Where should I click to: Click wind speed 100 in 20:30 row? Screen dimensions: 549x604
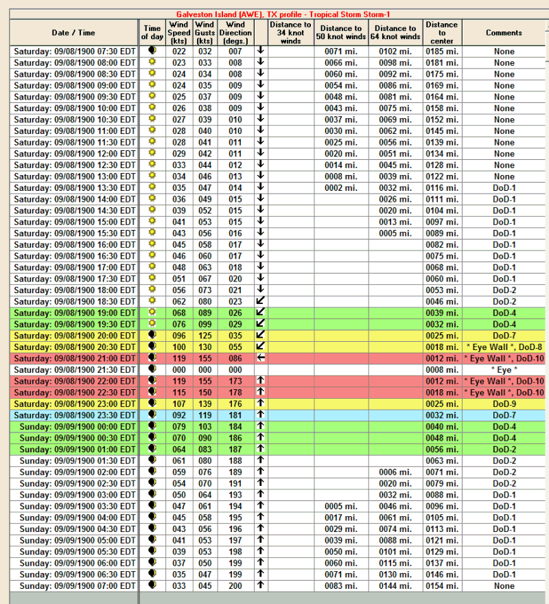click(178, 347)
